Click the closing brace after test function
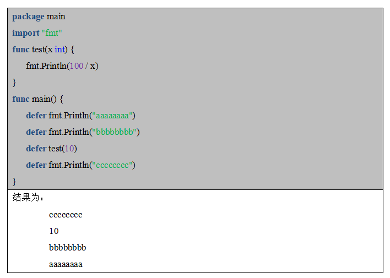 [x=14, y=83]
